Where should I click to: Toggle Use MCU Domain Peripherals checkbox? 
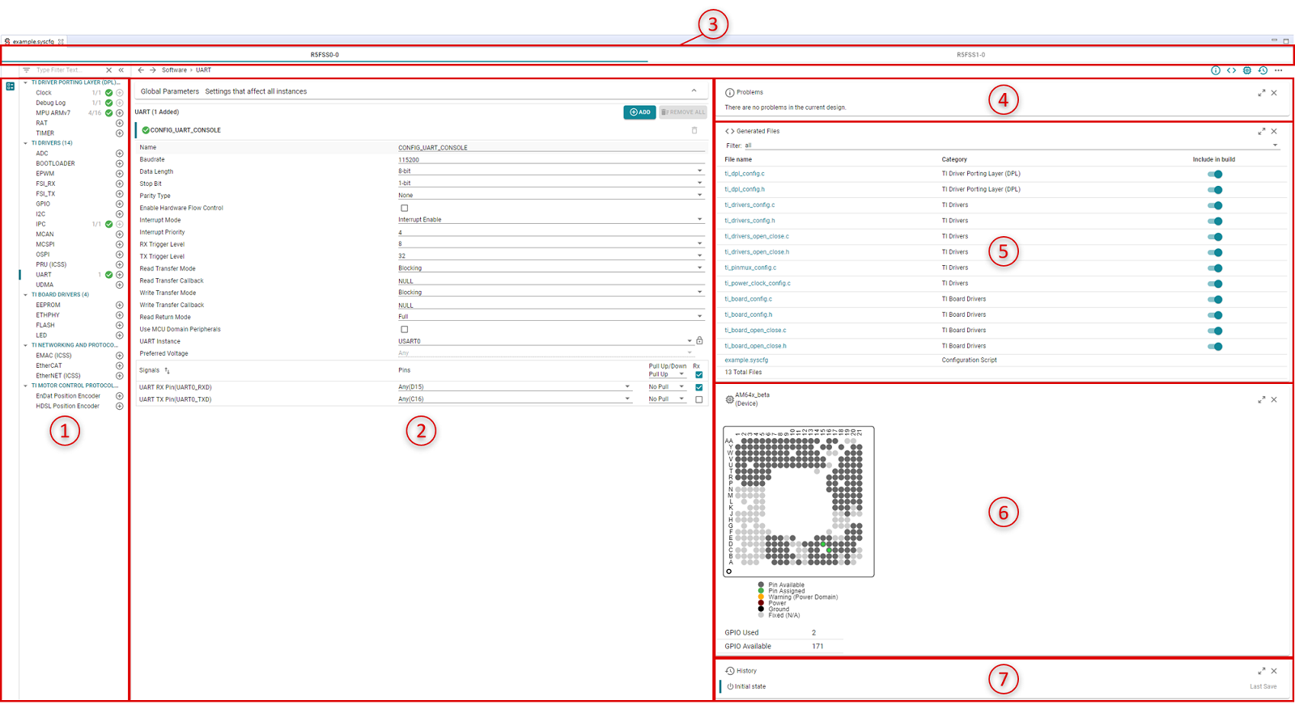tap(405, 330)
